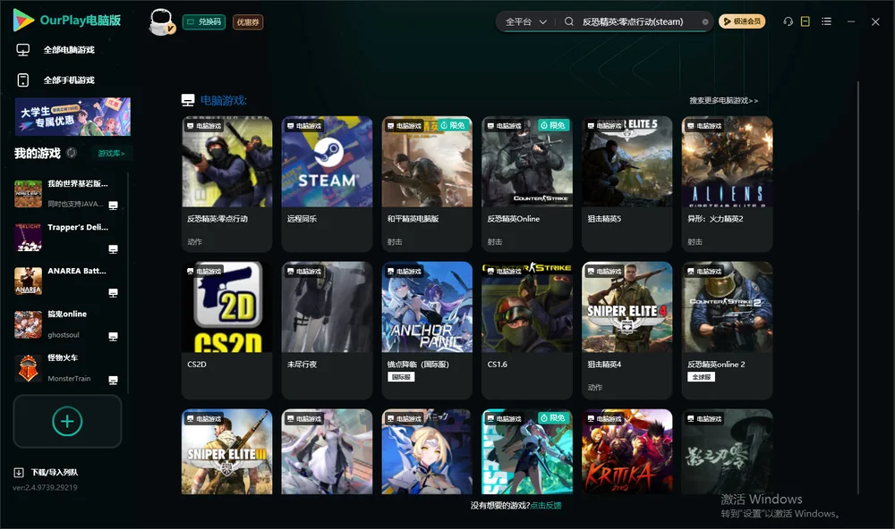Screen dimensions: 895x529
Task: Open the 游戏库> link
Action: (111, 154)
